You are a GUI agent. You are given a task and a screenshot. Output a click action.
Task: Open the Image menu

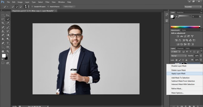pyautogui.click(x=20, y=2)
